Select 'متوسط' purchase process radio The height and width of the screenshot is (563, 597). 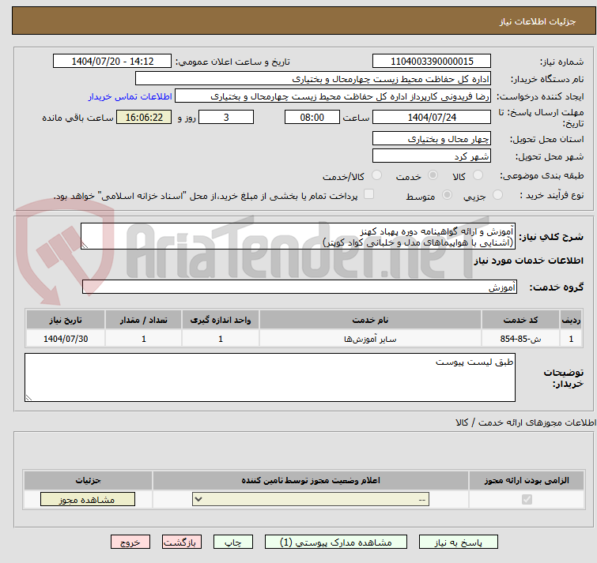448,195
